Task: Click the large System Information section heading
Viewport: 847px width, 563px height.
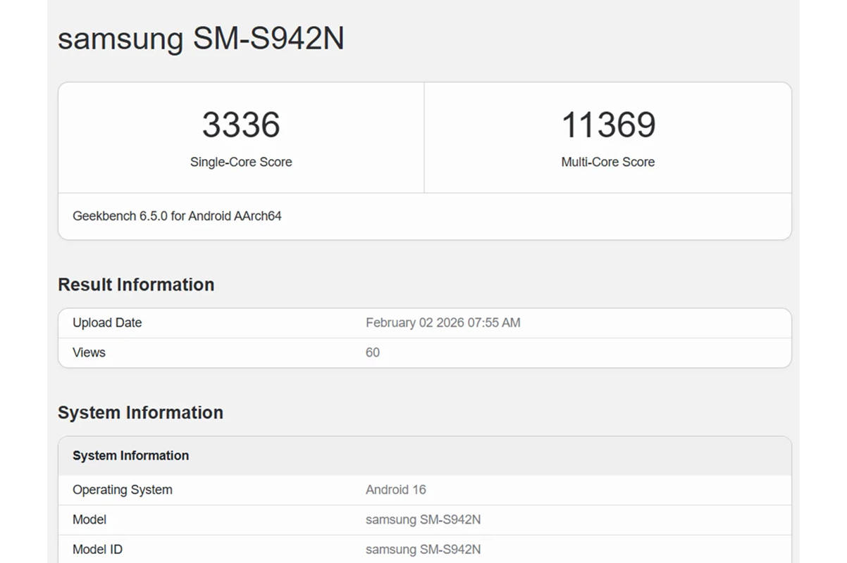Action: click(140, 412)
